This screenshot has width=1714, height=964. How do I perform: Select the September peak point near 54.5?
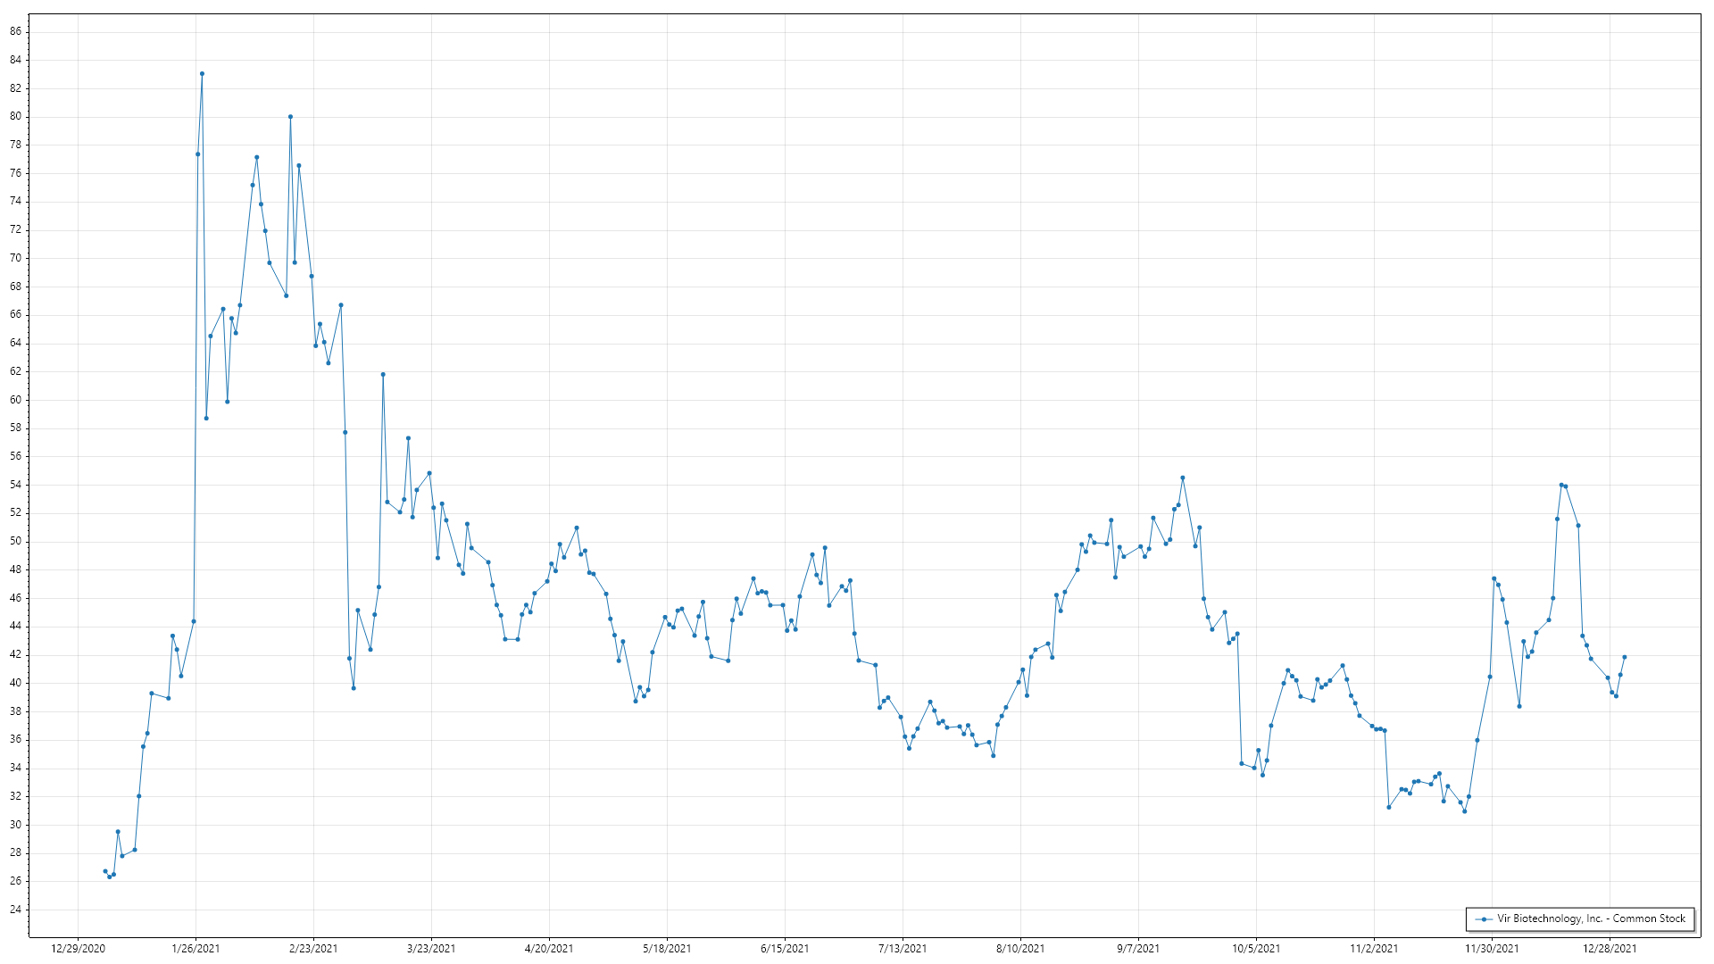click(1183, 478)
